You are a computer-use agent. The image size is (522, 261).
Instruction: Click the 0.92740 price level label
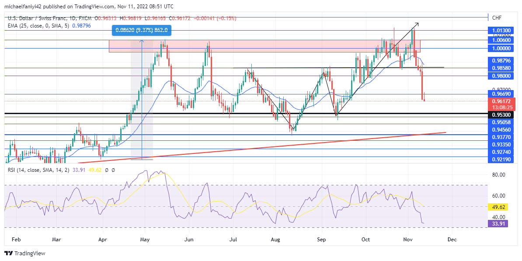[501, 152]
